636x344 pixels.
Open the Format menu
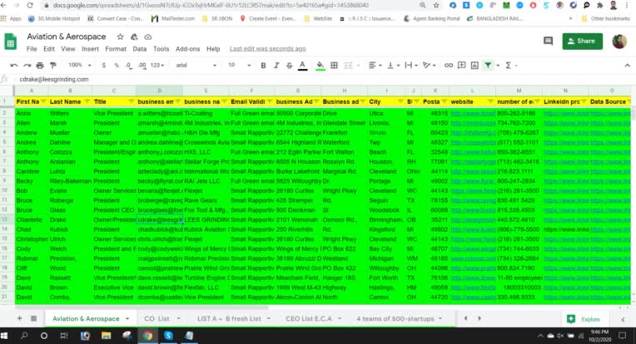[116, 48]
